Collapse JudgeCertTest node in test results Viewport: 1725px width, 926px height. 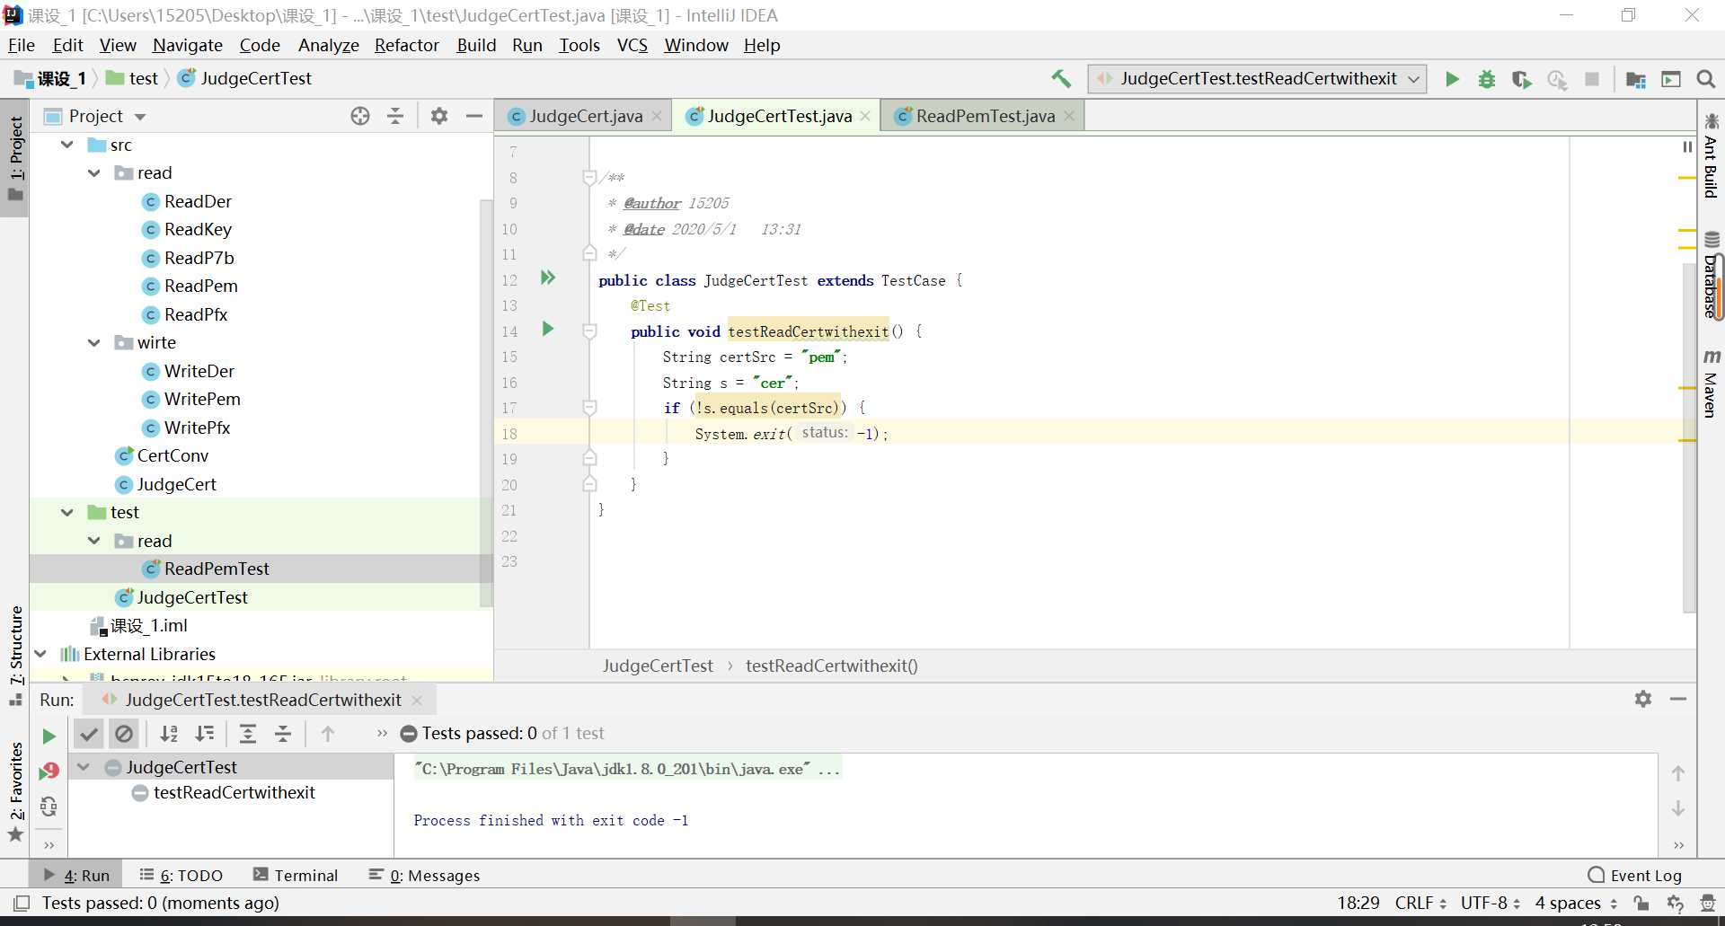tap(84, 767)
